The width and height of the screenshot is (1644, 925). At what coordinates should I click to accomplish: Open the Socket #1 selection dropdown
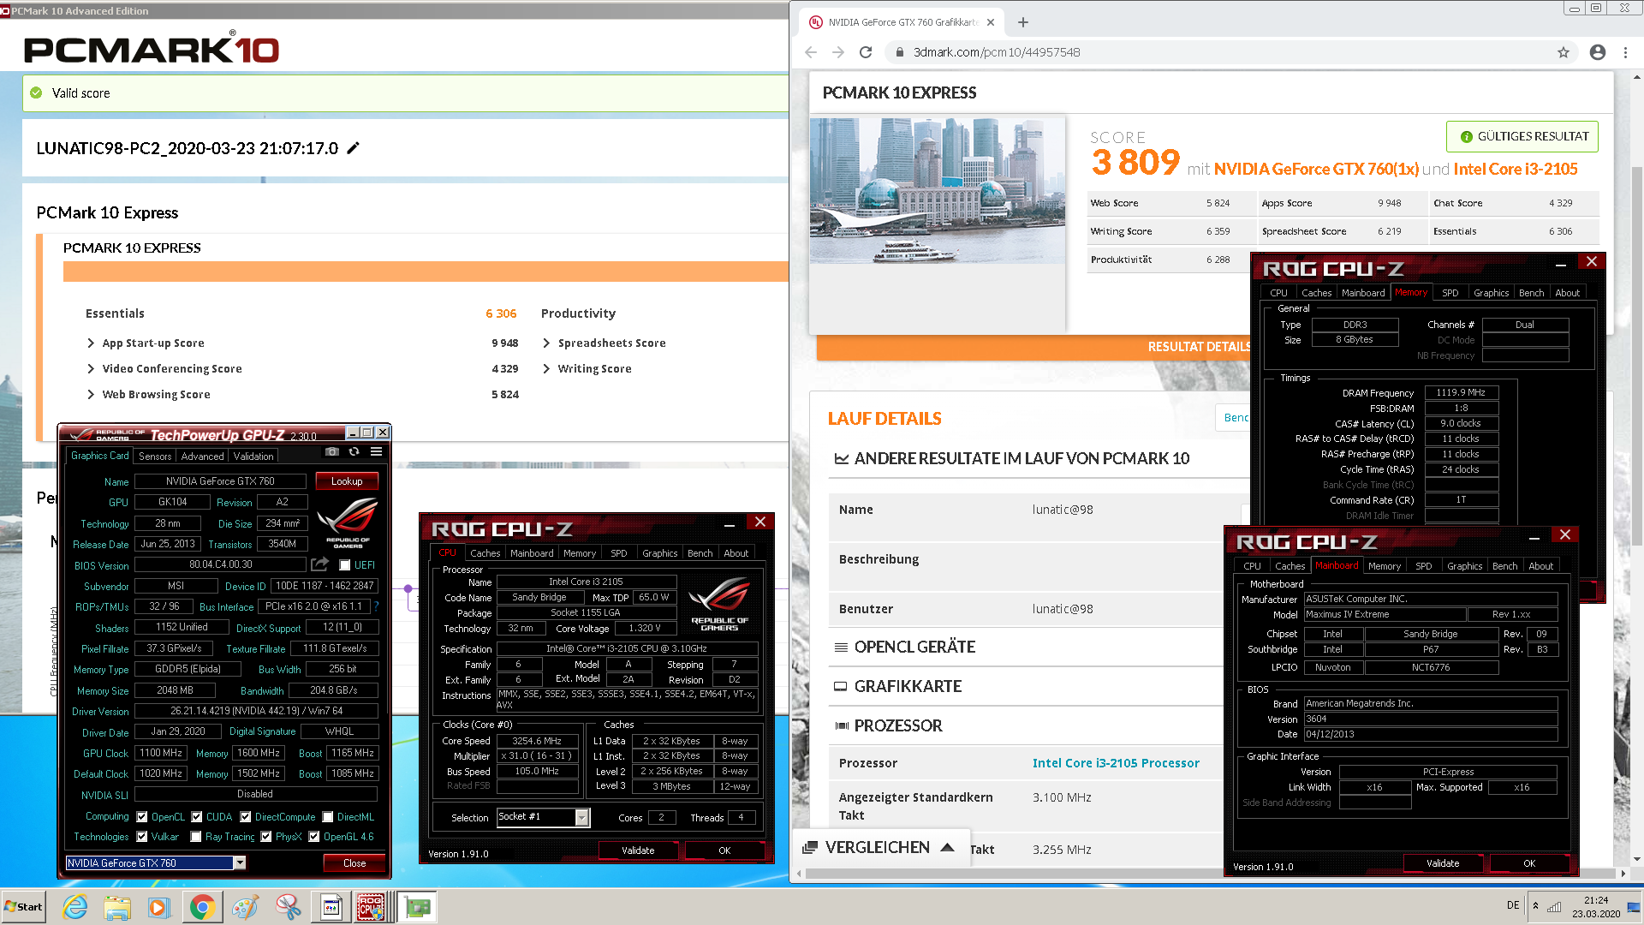coord(582,818)
